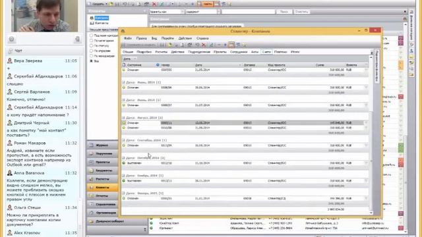Select the По статусу radio option
422x237 pixels.
click(92, 45)
